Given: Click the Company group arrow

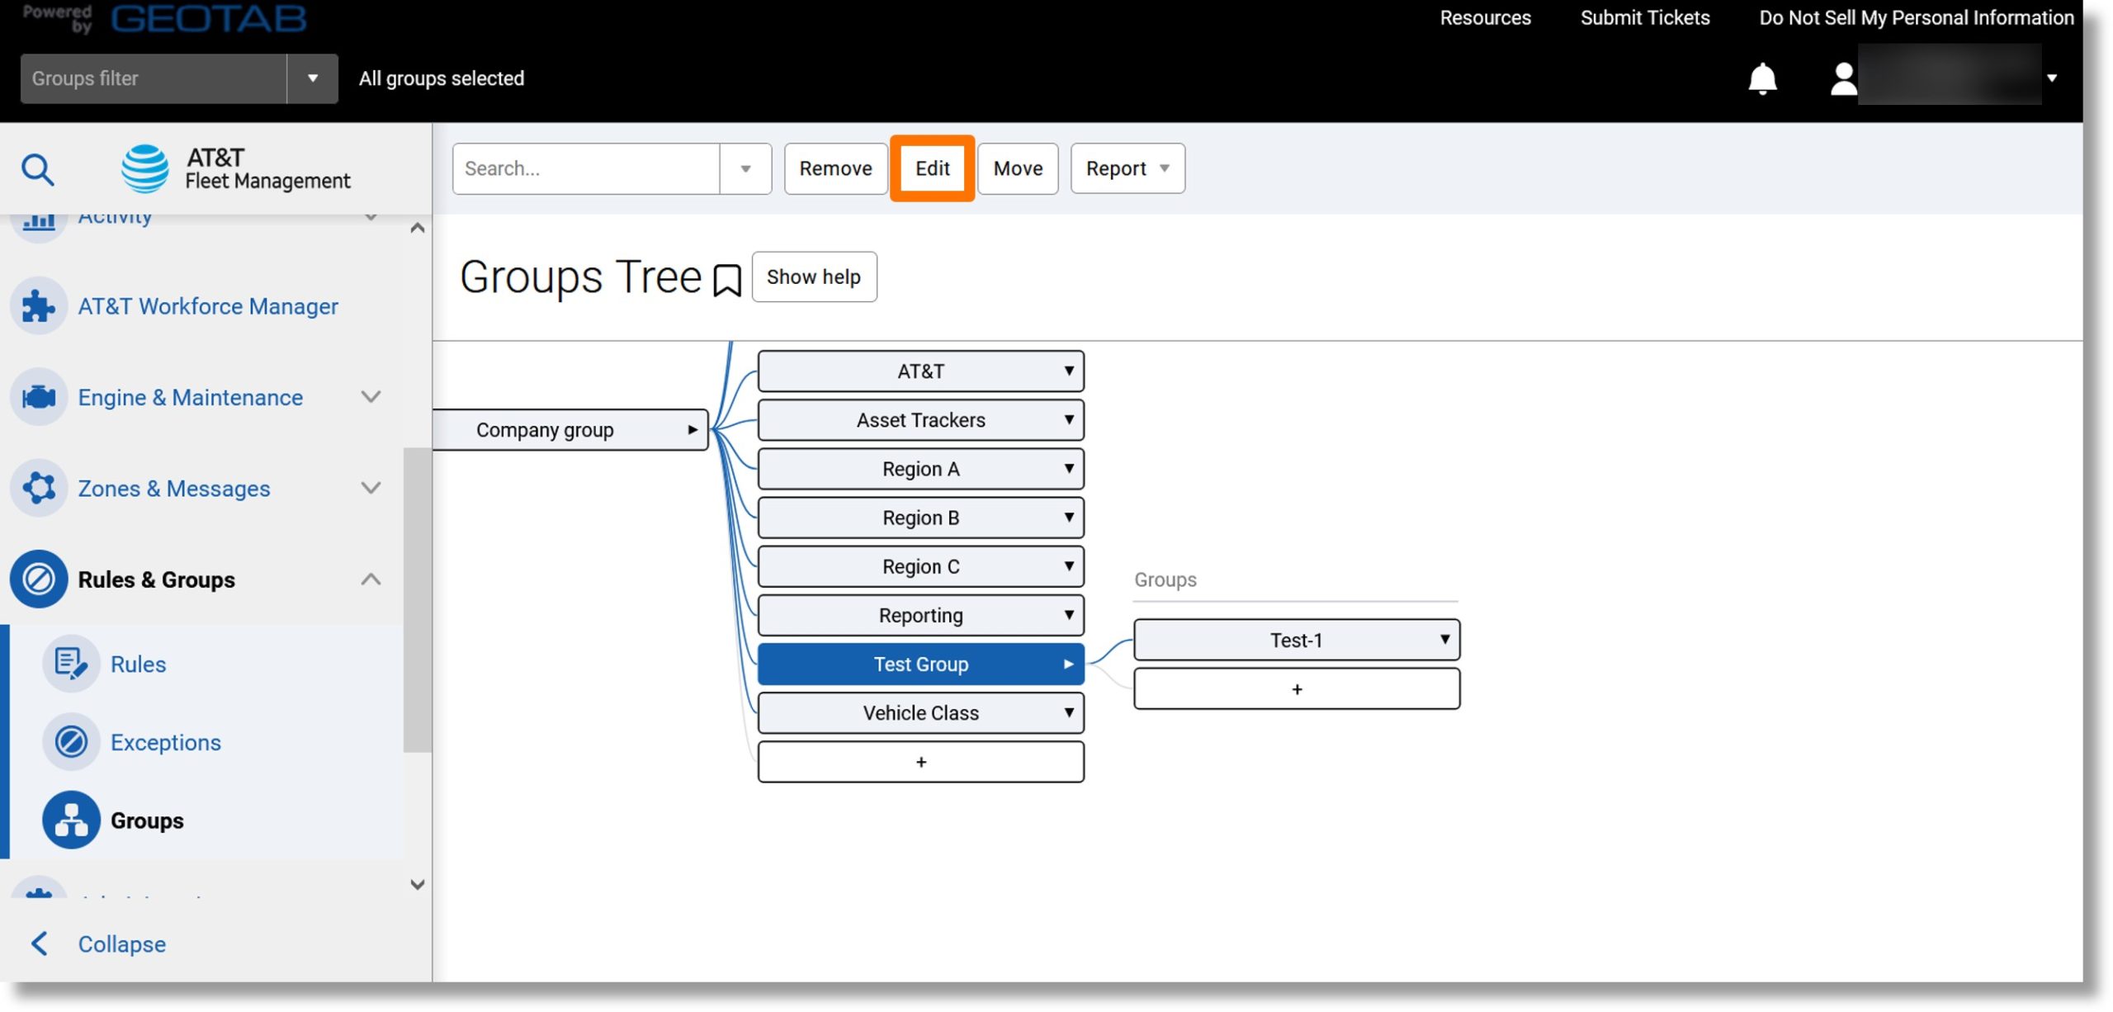Looking at the screenshot, I should tap(693, 429).
